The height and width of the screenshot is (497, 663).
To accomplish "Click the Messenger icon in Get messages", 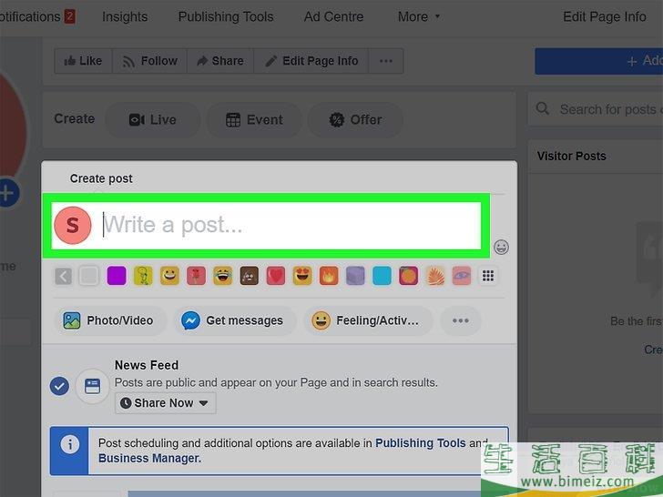I will click(x=190, y=320).
